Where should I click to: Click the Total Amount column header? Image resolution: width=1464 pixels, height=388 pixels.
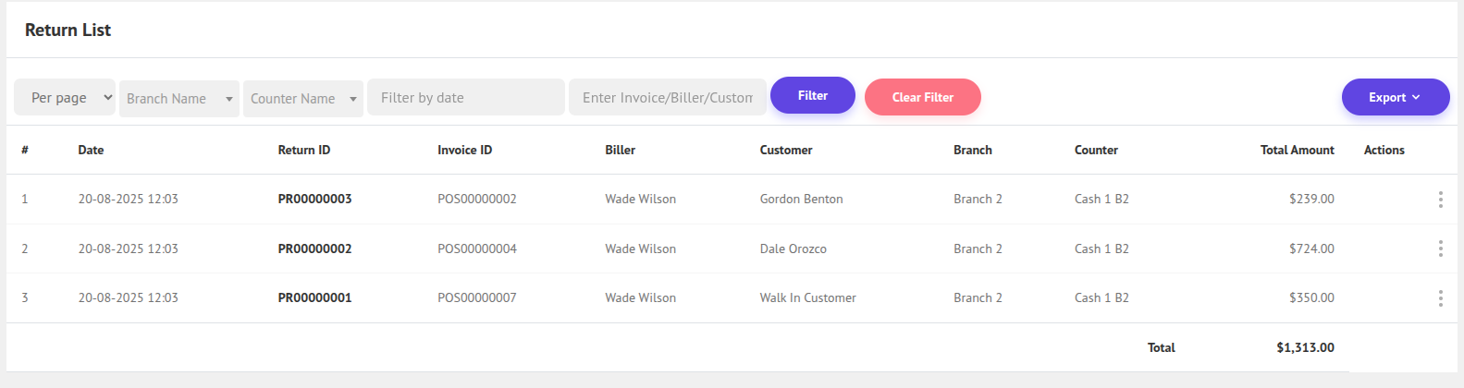(1297, 150)
